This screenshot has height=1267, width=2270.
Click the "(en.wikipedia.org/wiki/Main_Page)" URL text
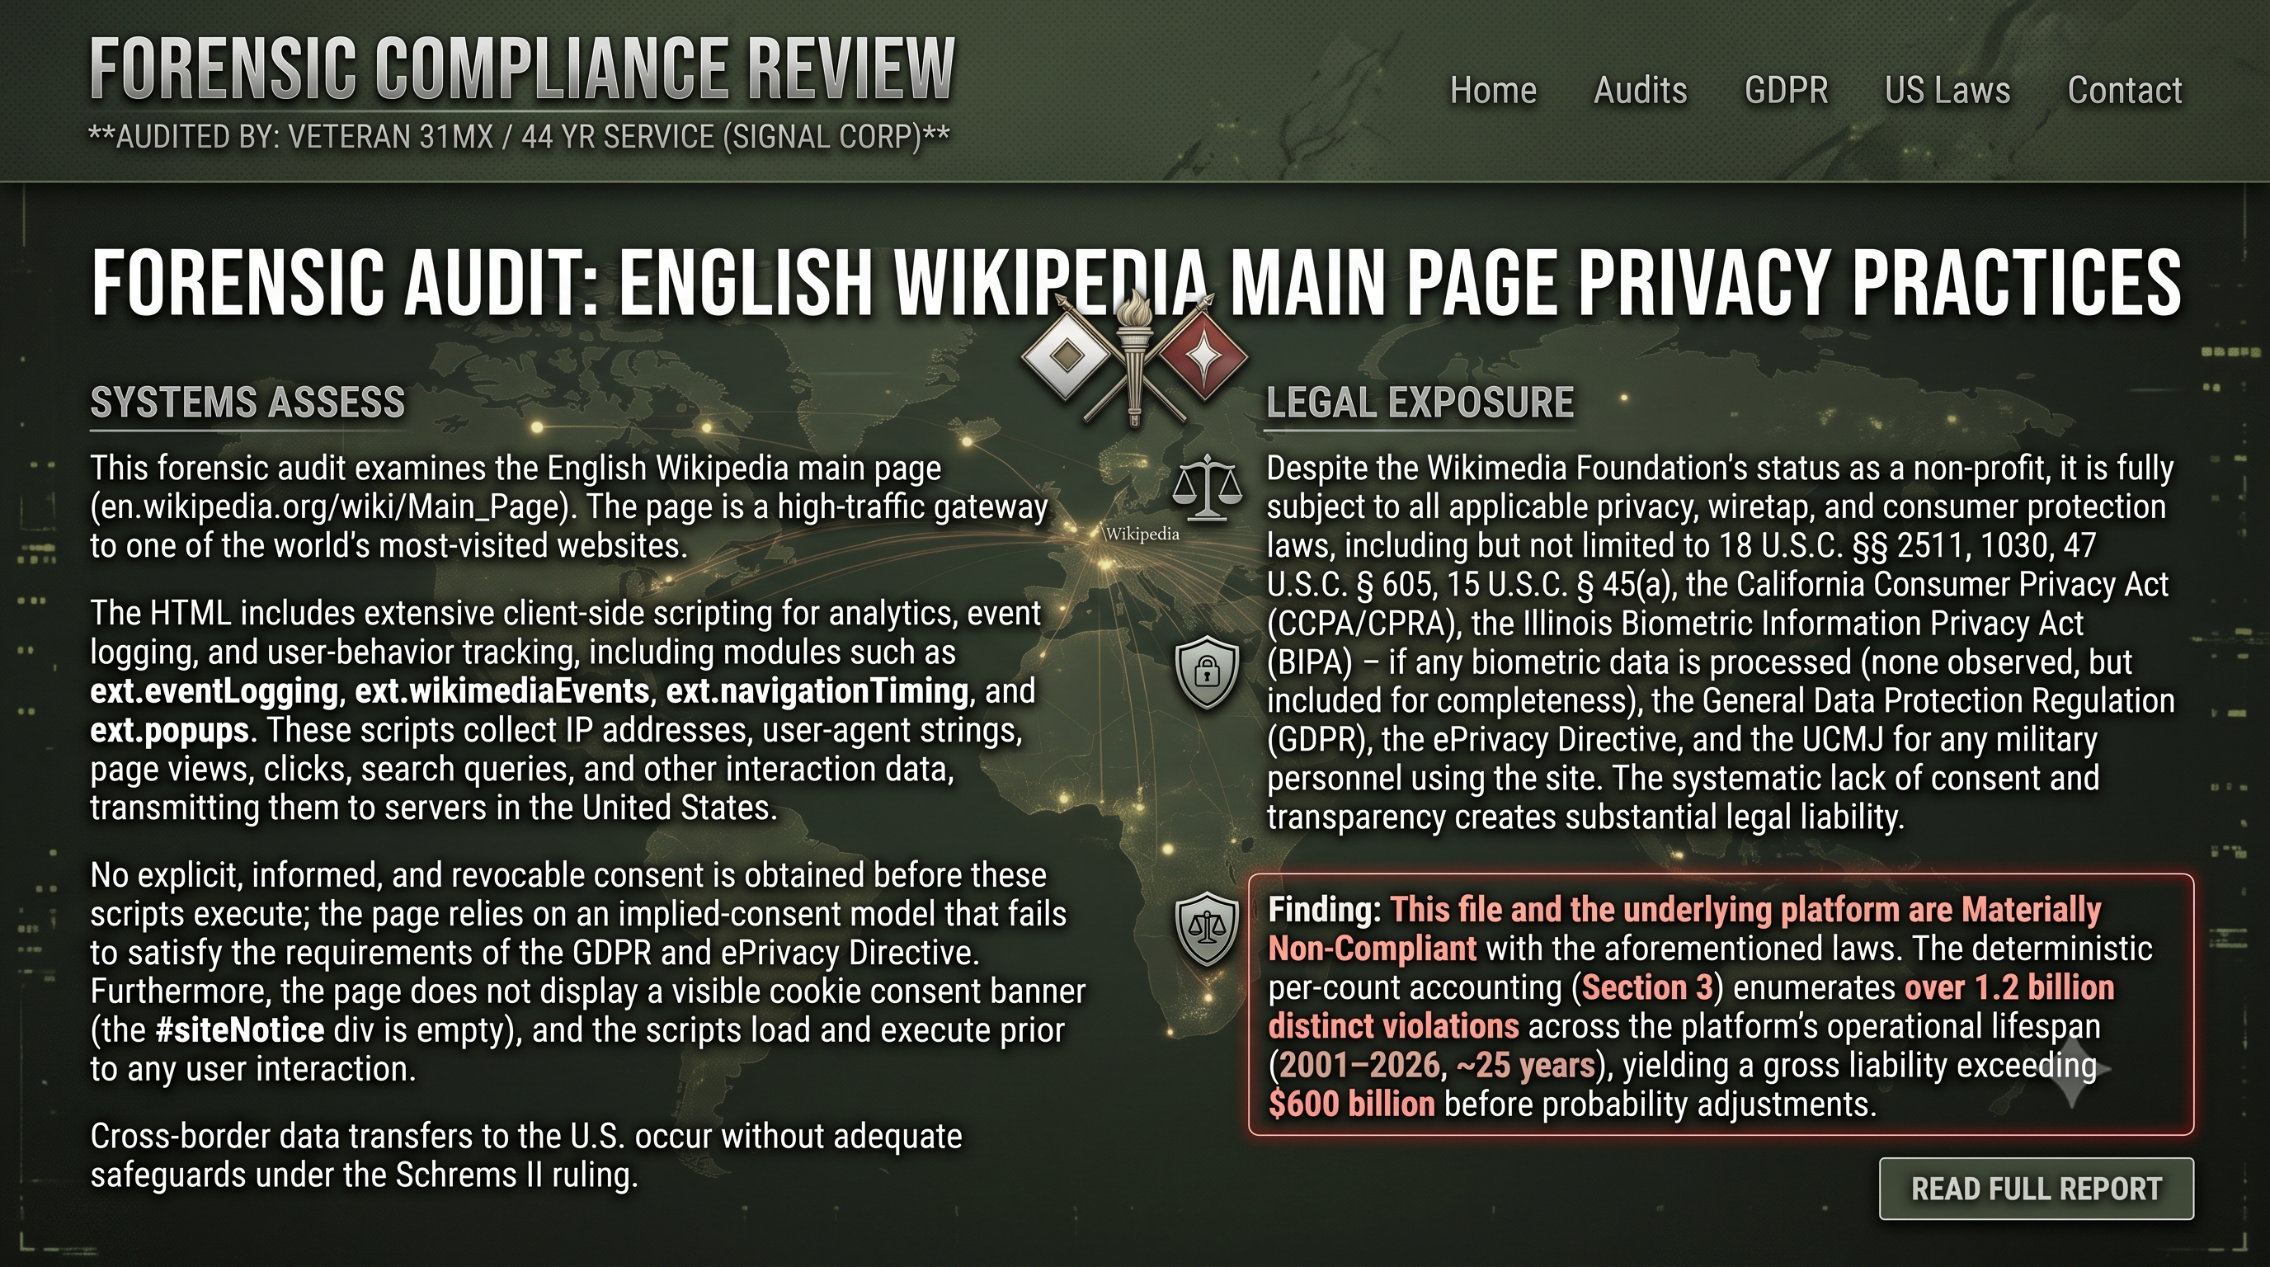[x=333, y=506]
